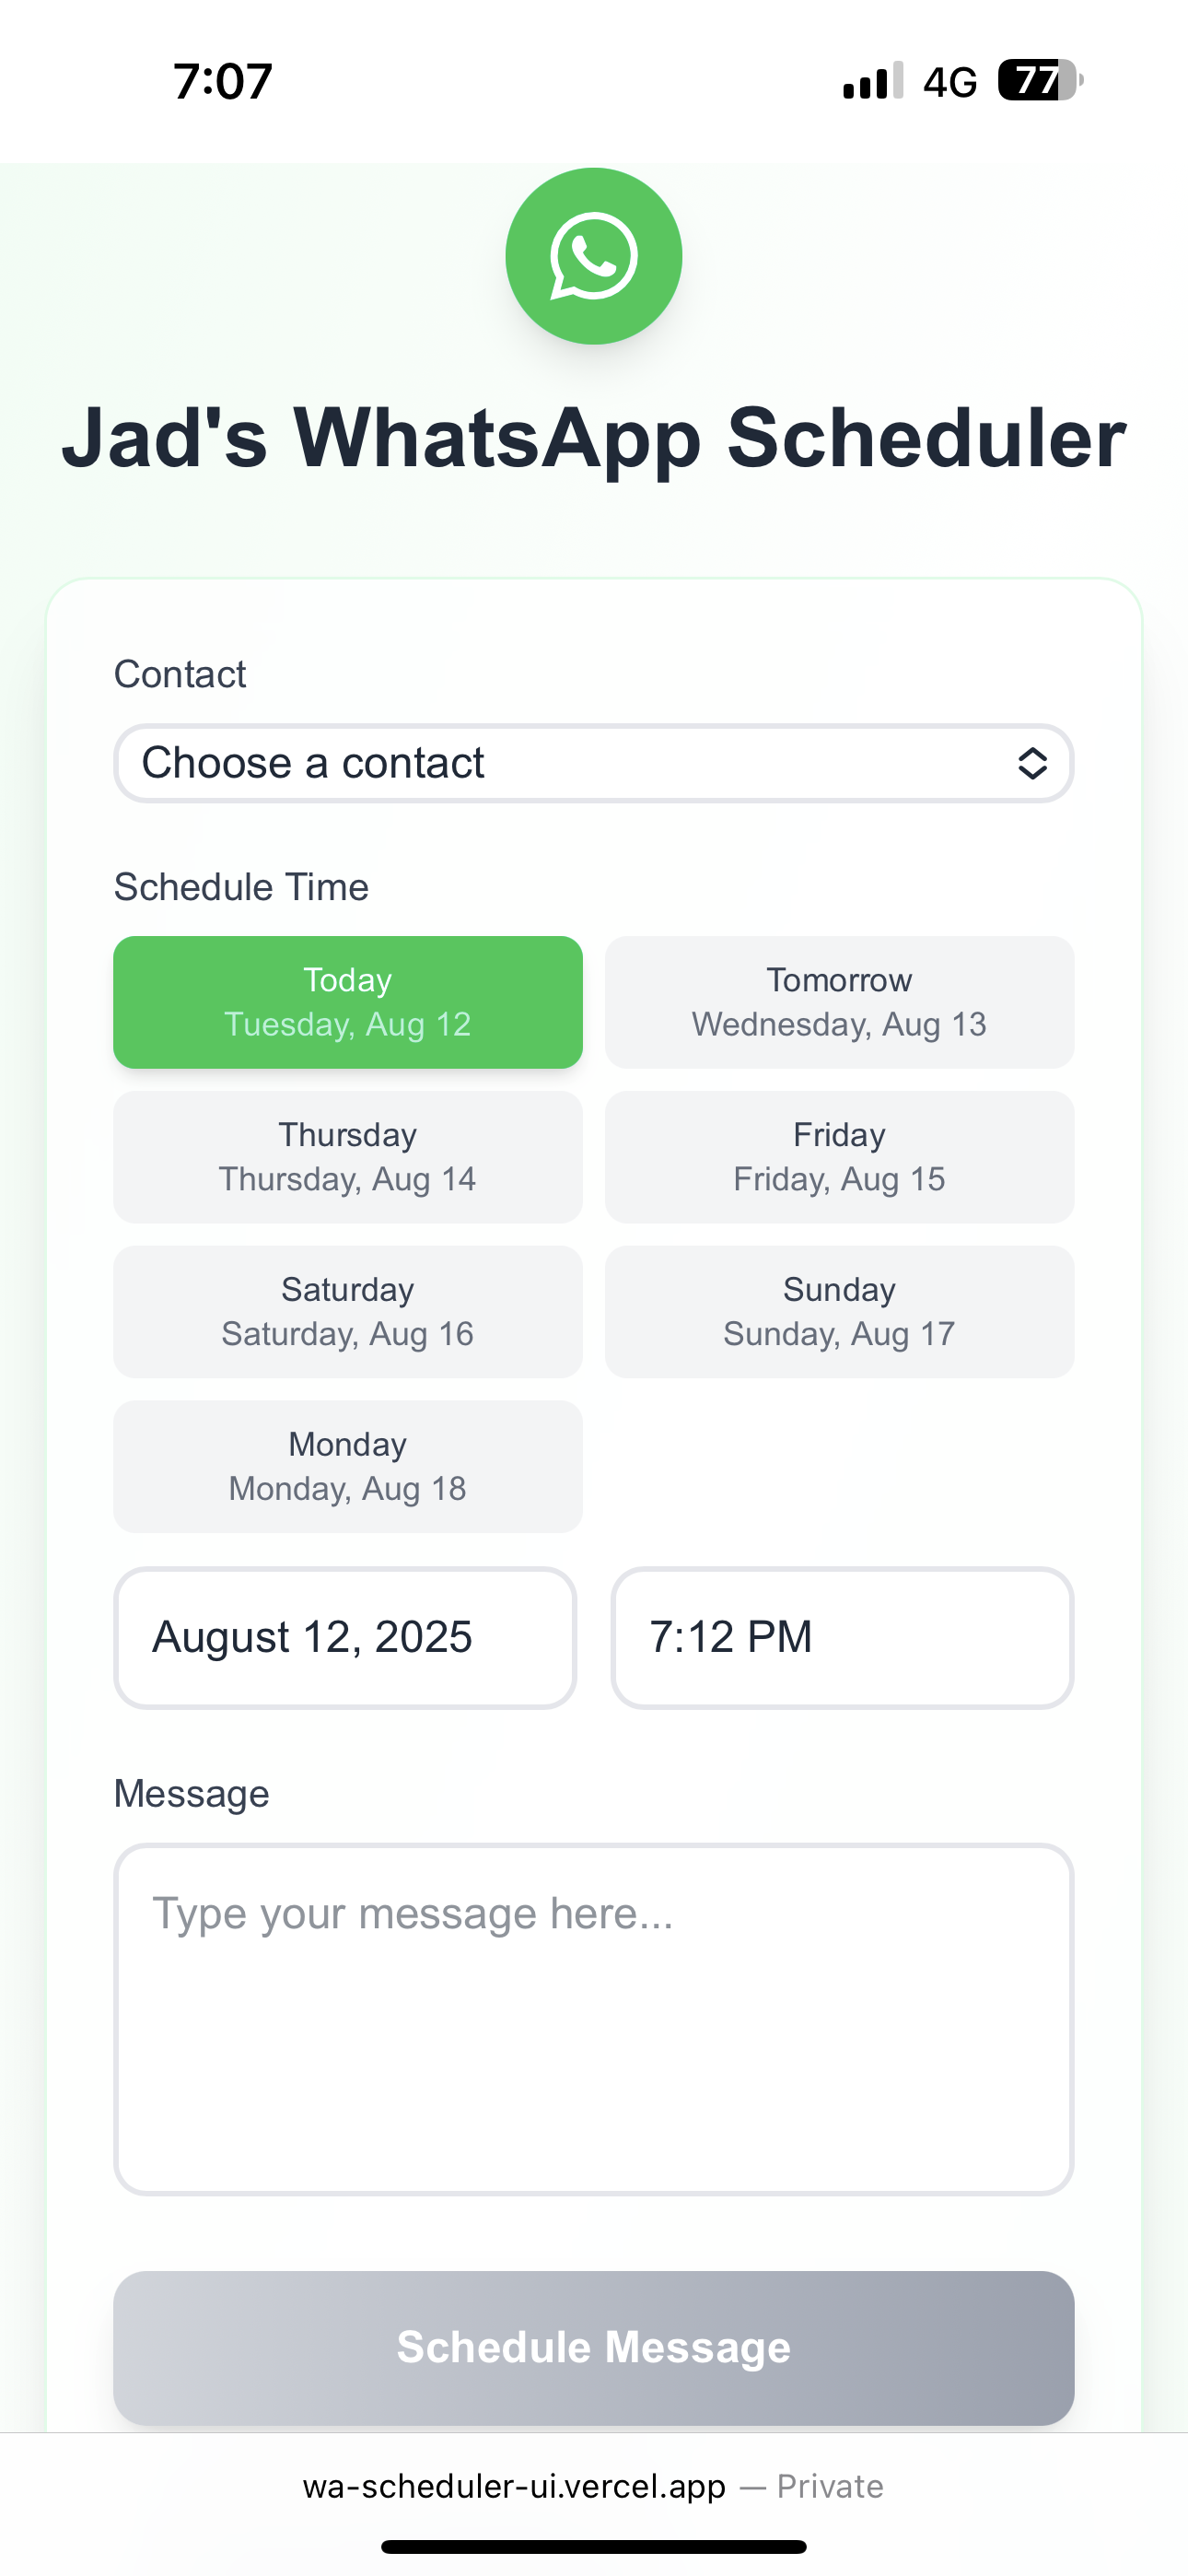Select the Today, Tuesday Aug 12 option
This screenshot has height=2576, width=1188.
(x=347, y=1002)
